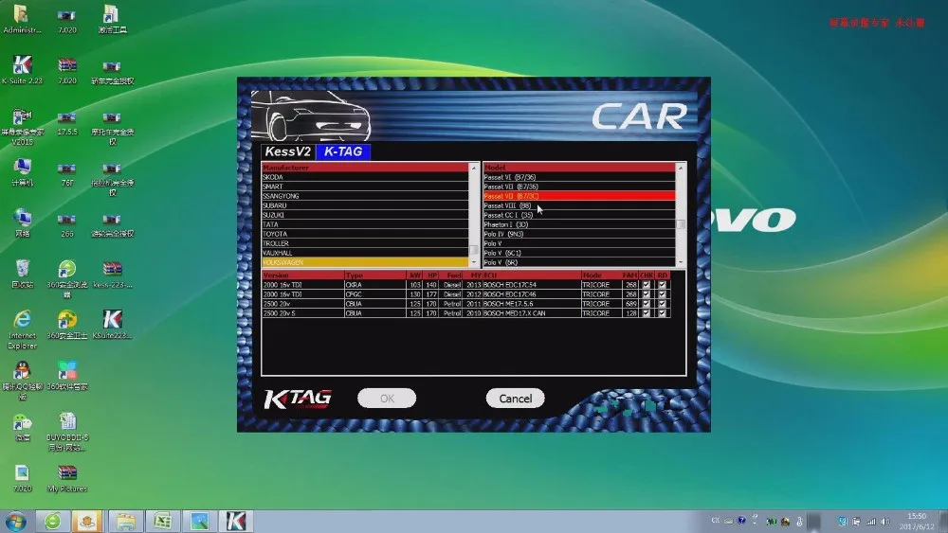Click the Cancel button
The height and width of the screenshot is (533, 948).
pyautogui.click(x=515, y=399)
